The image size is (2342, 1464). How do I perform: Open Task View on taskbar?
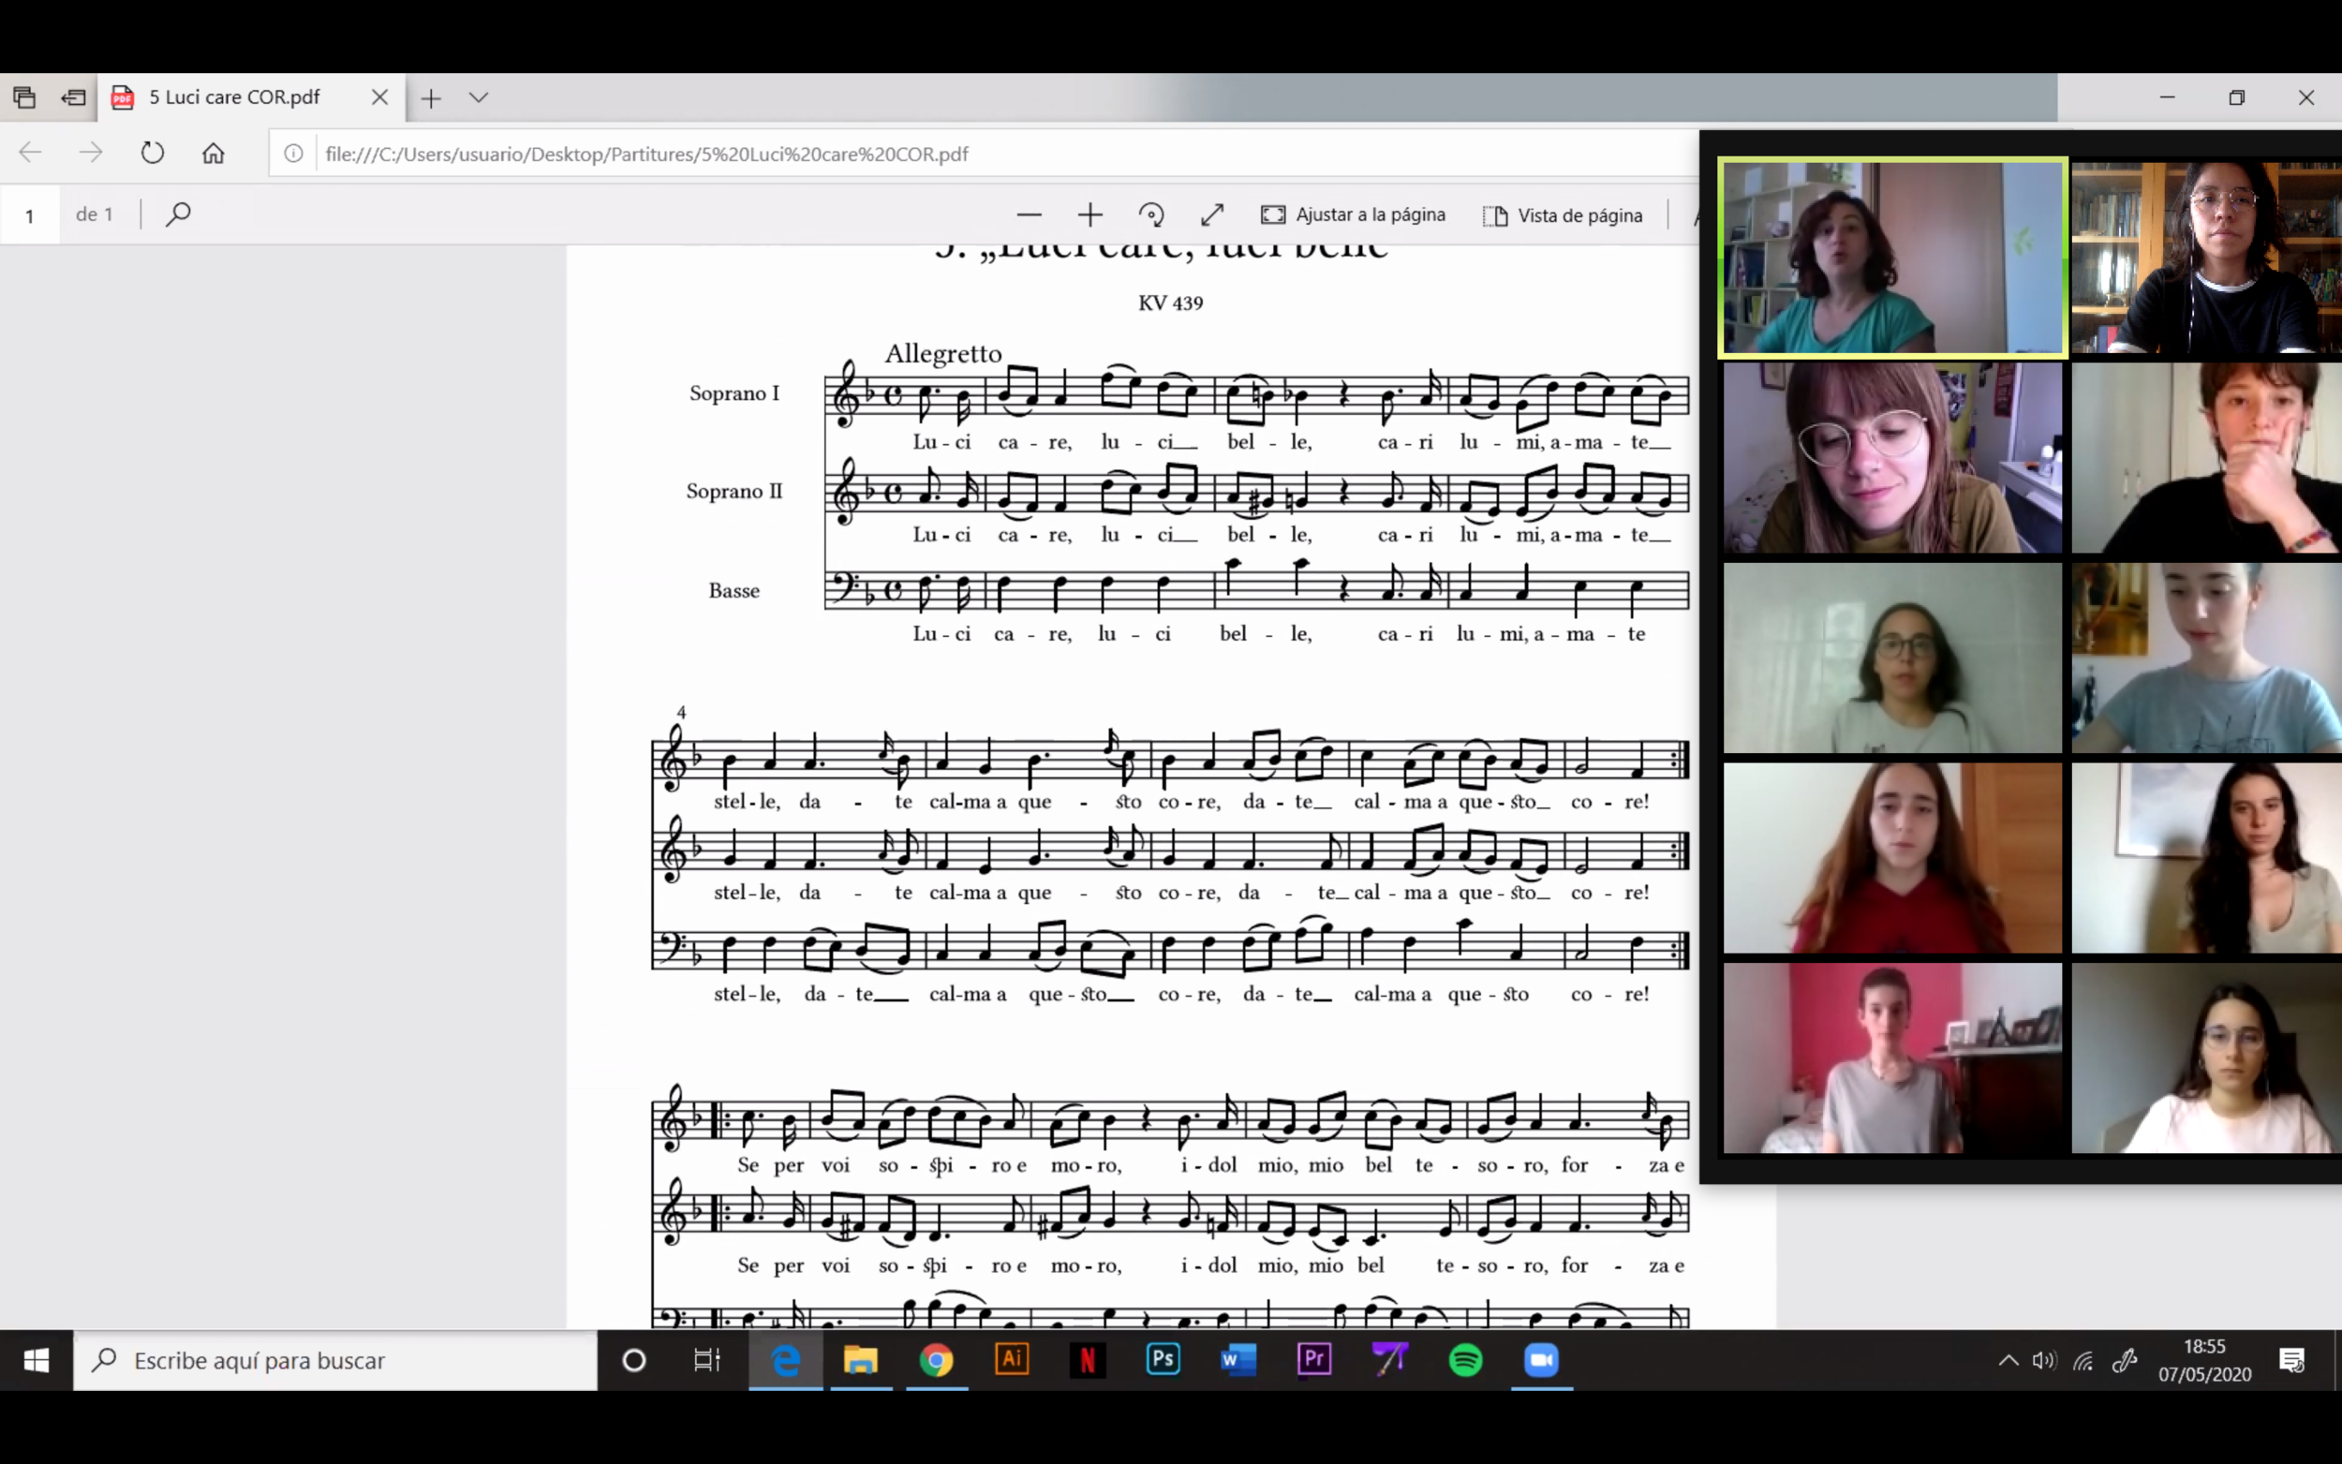click(x=707, y=1360)
